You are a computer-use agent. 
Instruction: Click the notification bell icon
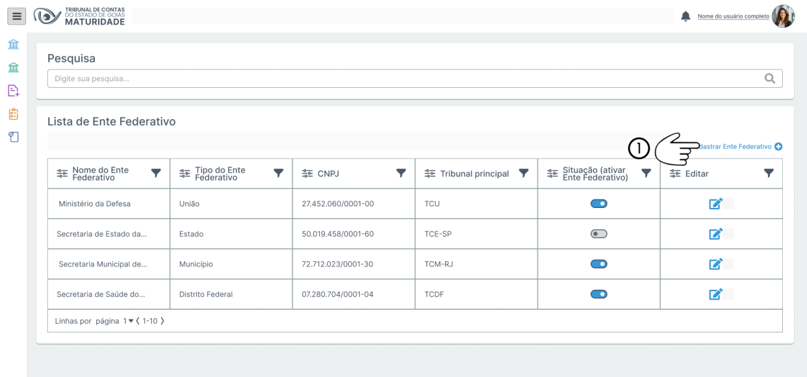point(686,17)
